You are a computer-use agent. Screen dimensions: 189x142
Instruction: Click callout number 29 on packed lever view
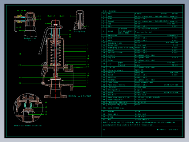point(40,16)
